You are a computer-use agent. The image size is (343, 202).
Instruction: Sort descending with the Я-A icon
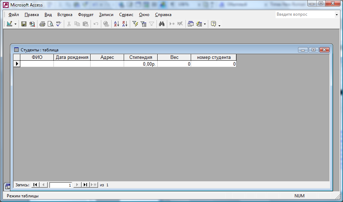(125, 24)
